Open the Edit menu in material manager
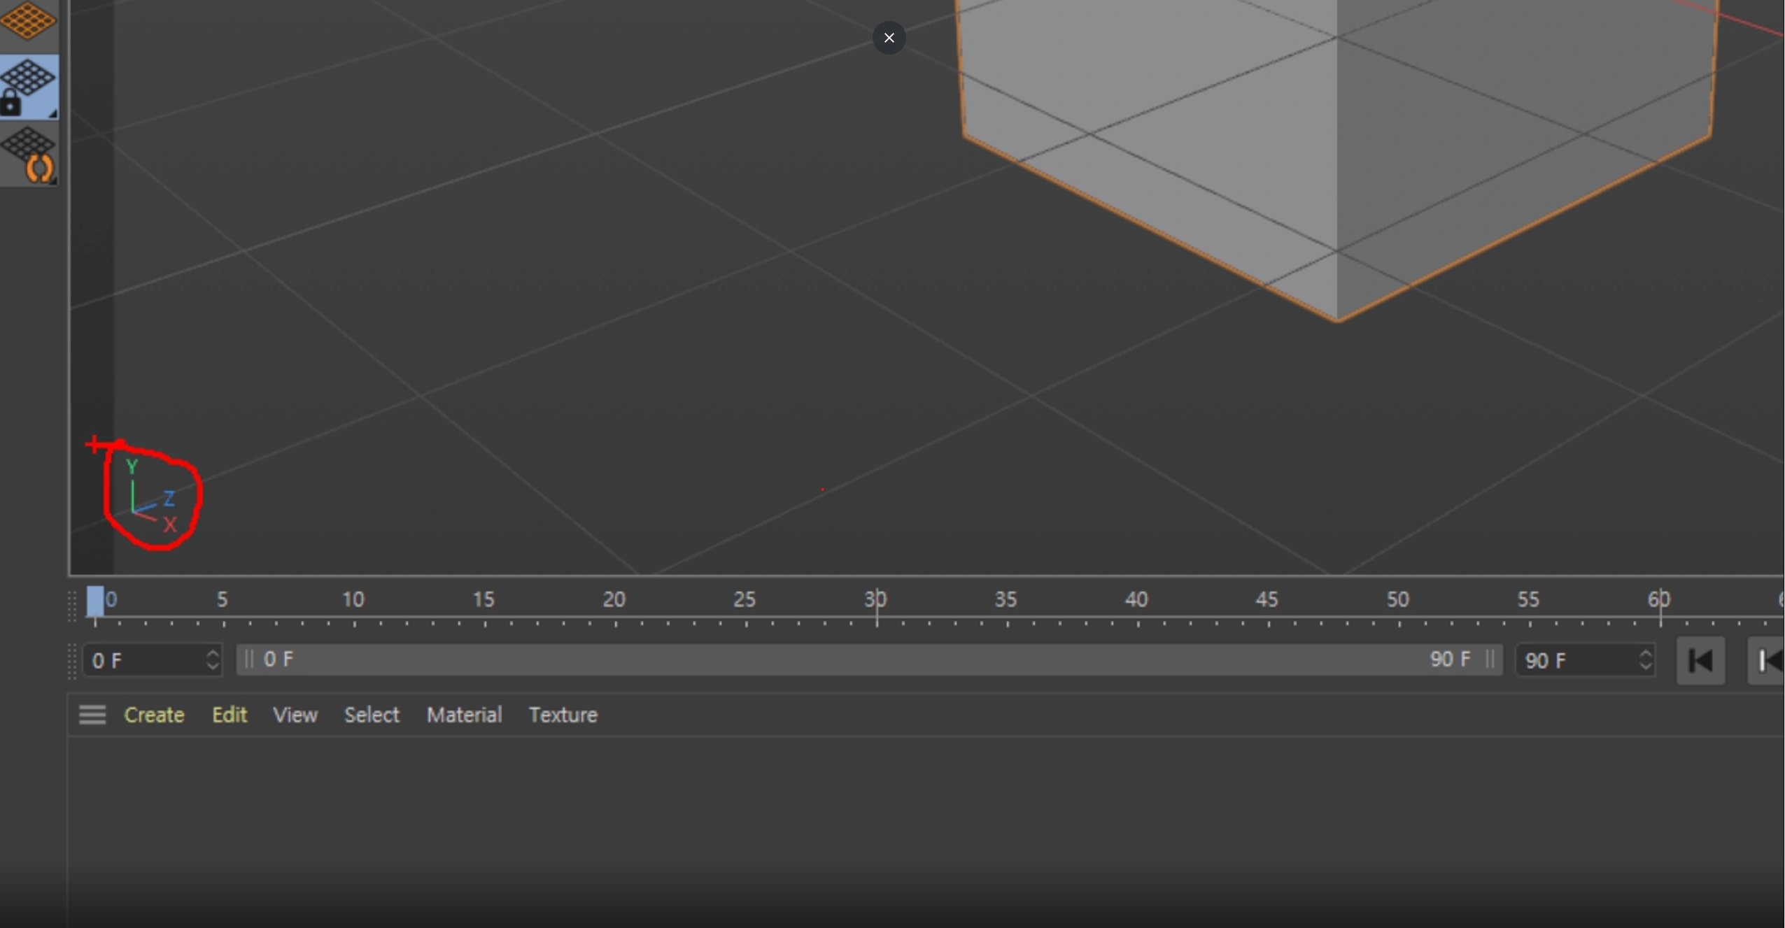 coord(230,715)
